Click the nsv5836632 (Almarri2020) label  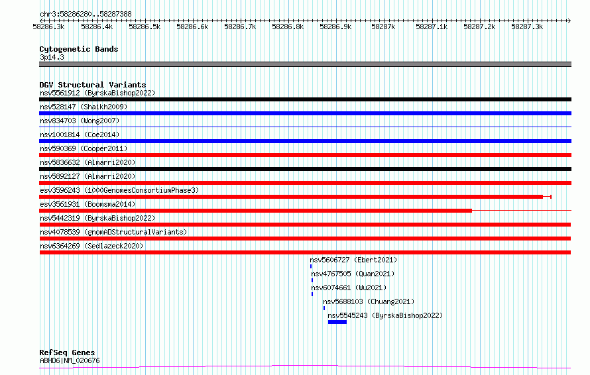[x=88, y=162]
